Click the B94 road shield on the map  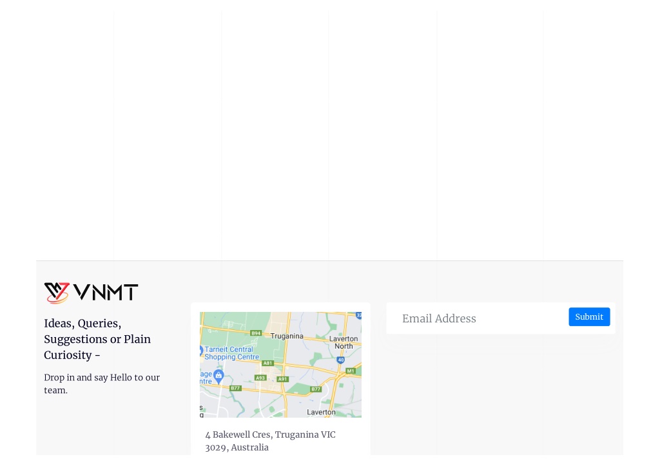256,333
